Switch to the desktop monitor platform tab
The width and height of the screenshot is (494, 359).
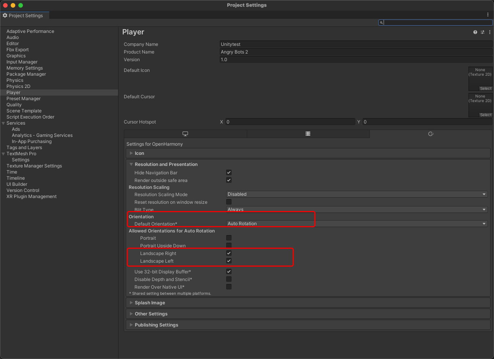pyautogui.click(x=185, y=134)
